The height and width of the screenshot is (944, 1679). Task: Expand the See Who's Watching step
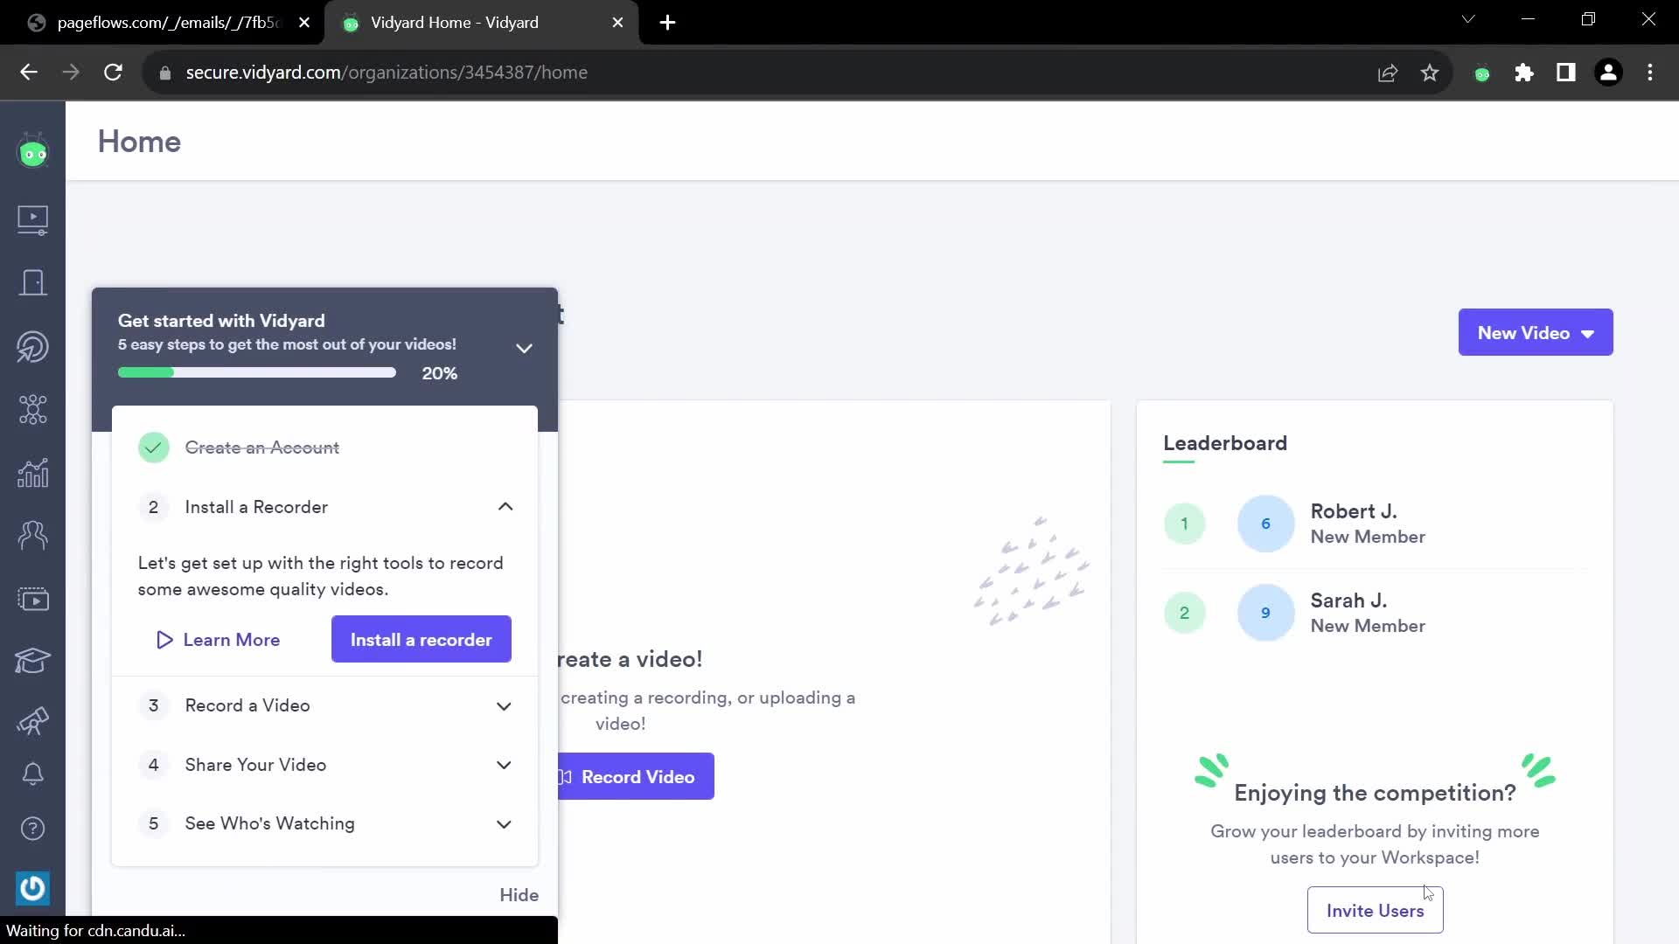[504, 824]
